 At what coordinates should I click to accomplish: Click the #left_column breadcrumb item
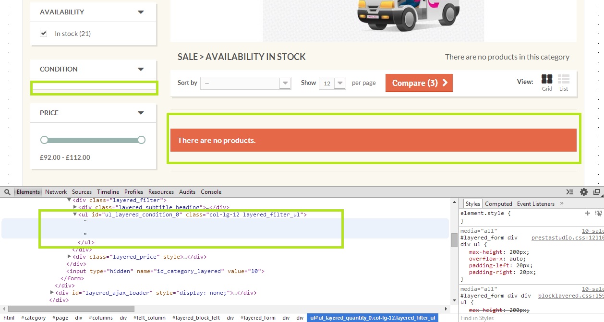[x=148, y=318]
